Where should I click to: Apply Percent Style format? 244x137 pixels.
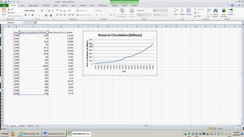[102, 15]
